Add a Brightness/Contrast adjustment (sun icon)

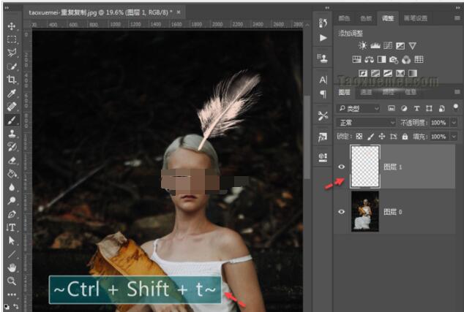click(363, 46)
